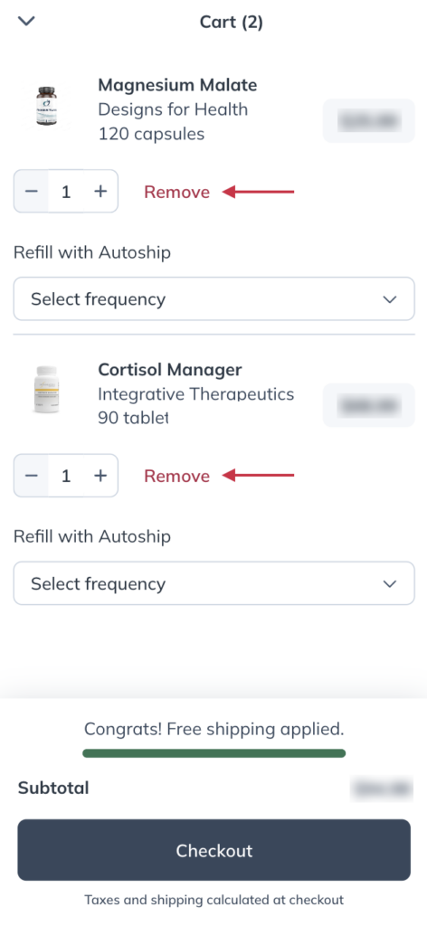Decrease Magnesium Malate quantity with minus
The image size is (427, 926).
pos(32,192)
